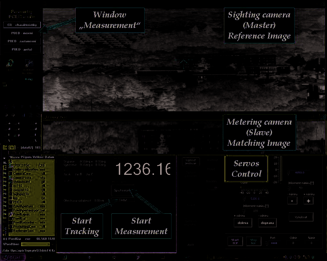Sort files by the Název column header
The width and height of the screenshot is (327, 261).
[x=15, y=157]
